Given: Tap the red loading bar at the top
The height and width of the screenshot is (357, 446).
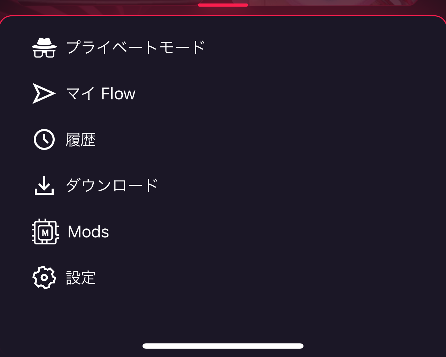Looking at the screenshot, I should click(x=223, y=5).
